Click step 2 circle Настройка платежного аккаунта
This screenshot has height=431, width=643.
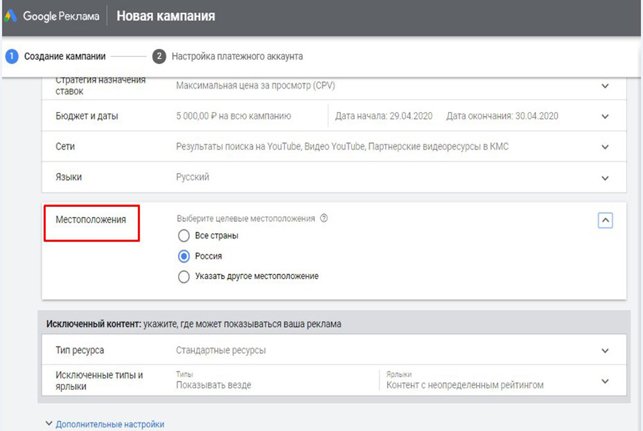[159, 57]
